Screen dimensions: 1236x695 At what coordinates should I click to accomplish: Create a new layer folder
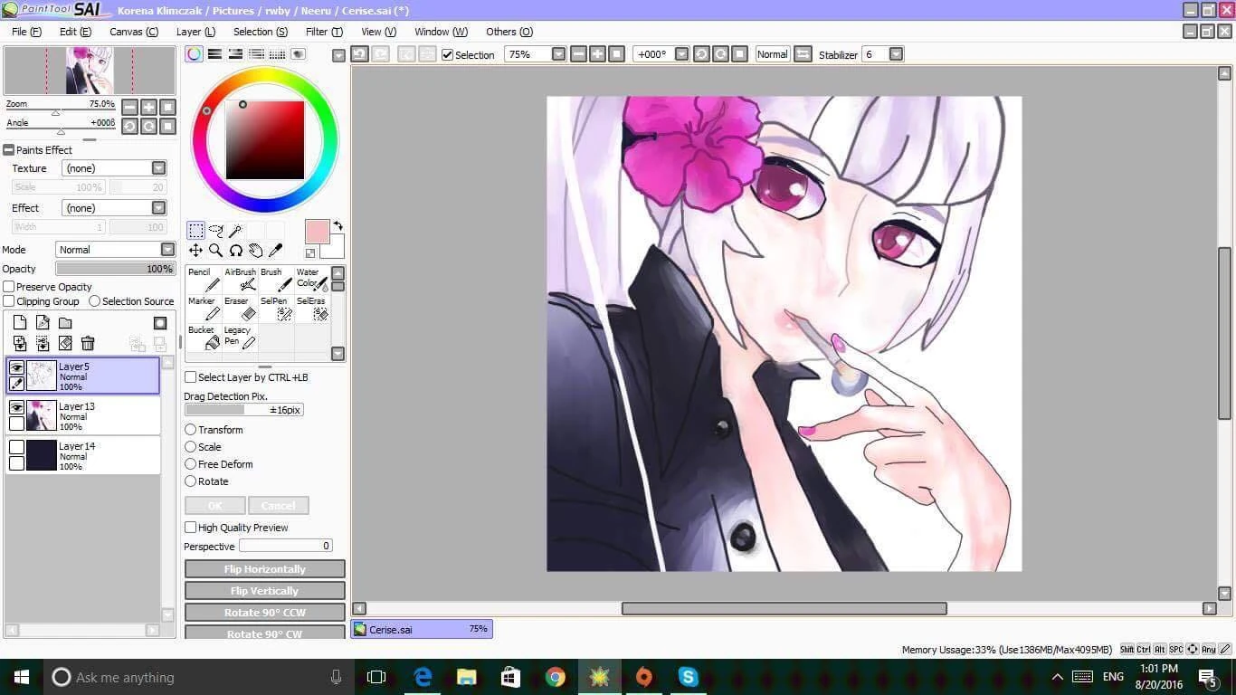[65, 323]
